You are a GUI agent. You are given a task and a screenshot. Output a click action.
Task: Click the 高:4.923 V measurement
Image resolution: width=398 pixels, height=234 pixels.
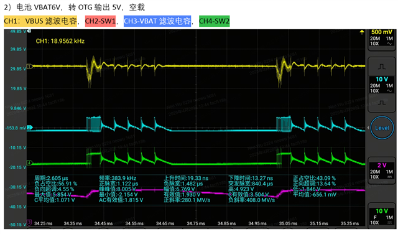pyautogui.click(x=241, y=189)
